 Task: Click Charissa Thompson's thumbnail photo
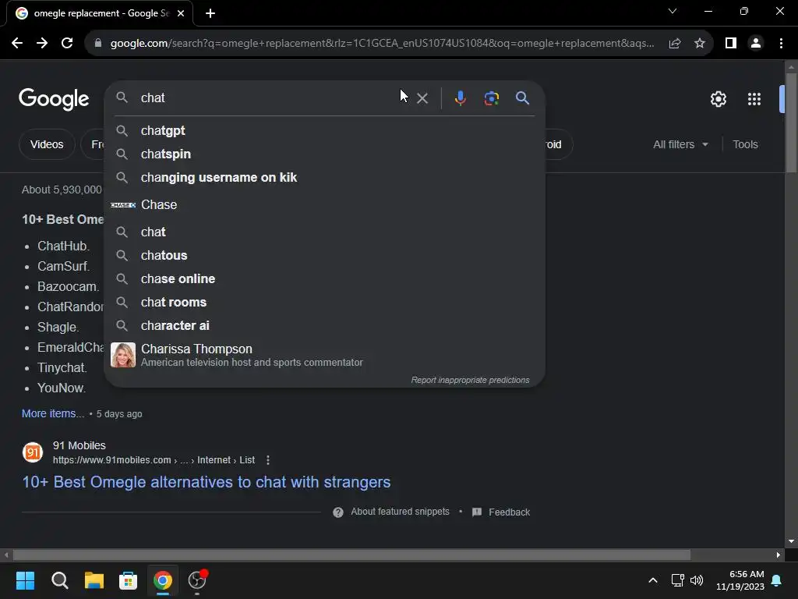[x=123, y=355]
